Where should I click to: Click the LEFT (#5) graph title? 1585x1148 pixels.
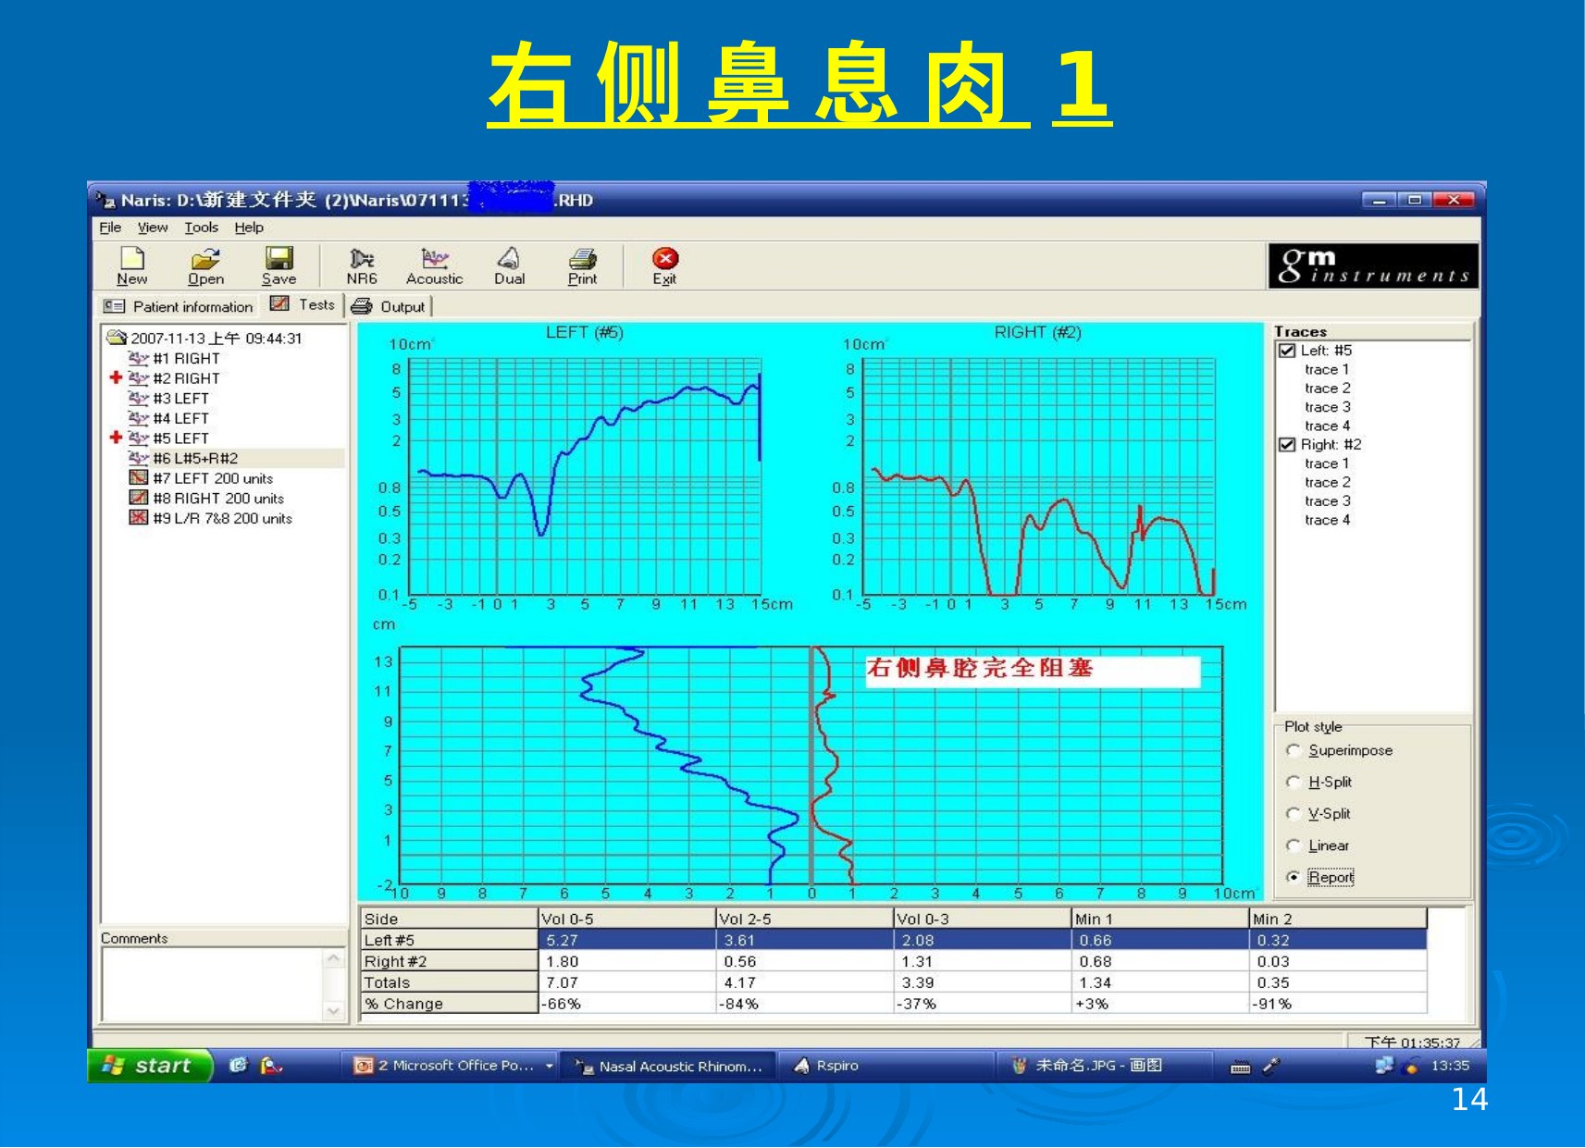coord(584,332)
